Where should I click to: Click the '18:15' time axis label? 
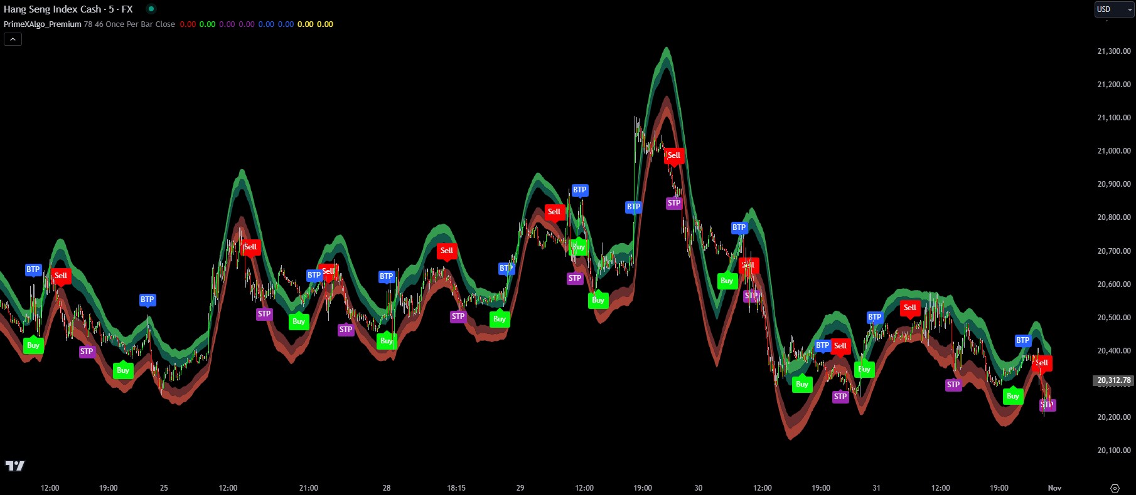point(456,488)
